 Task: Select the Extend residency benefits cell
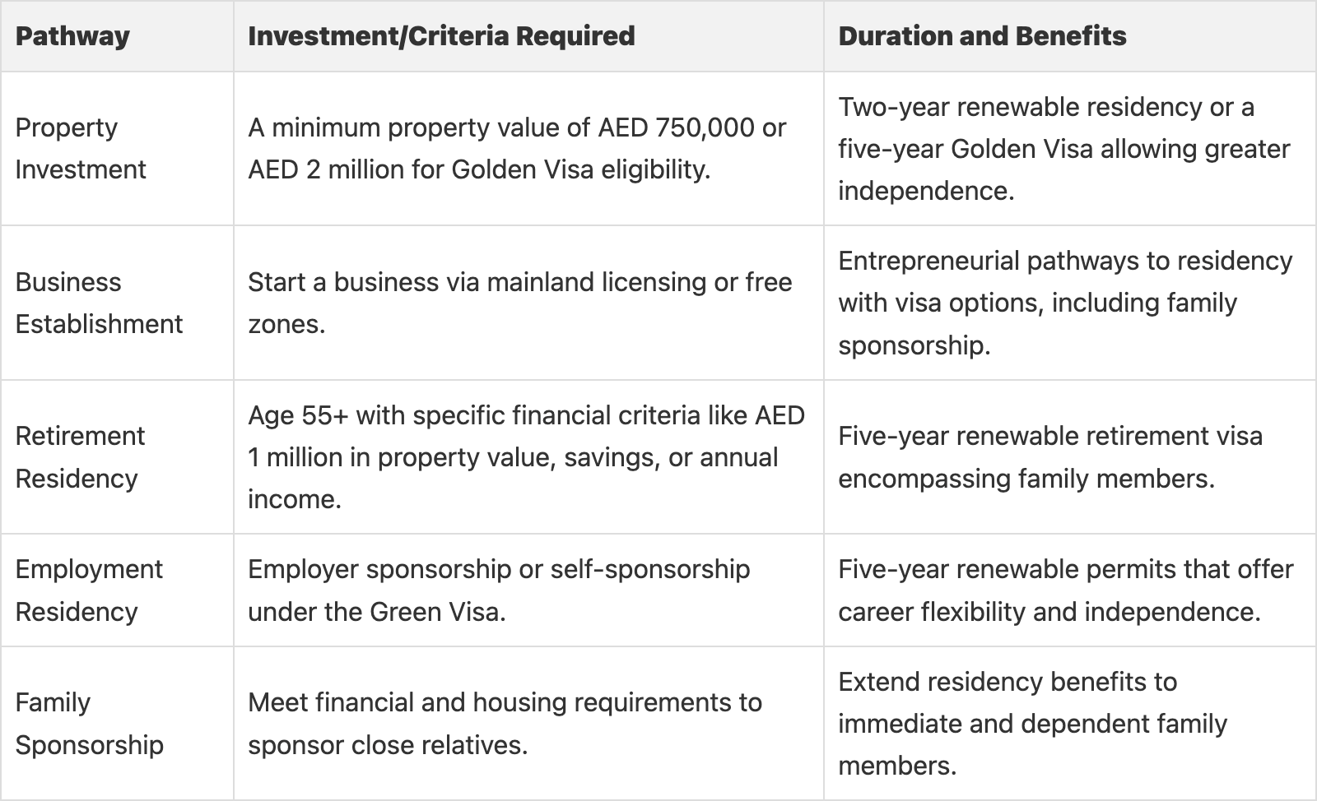1032,723
